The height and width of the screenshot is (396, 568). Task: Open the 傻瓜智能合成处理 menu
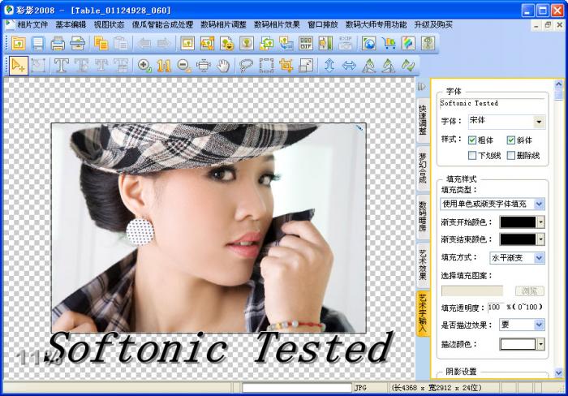pyautogui.click(x=162, y=24)
